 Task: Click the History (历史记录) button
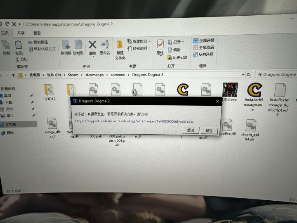tap(177, 57)
